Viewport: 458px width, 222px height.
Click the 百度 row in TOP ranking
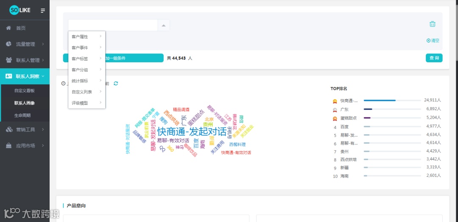coord(387,127)
